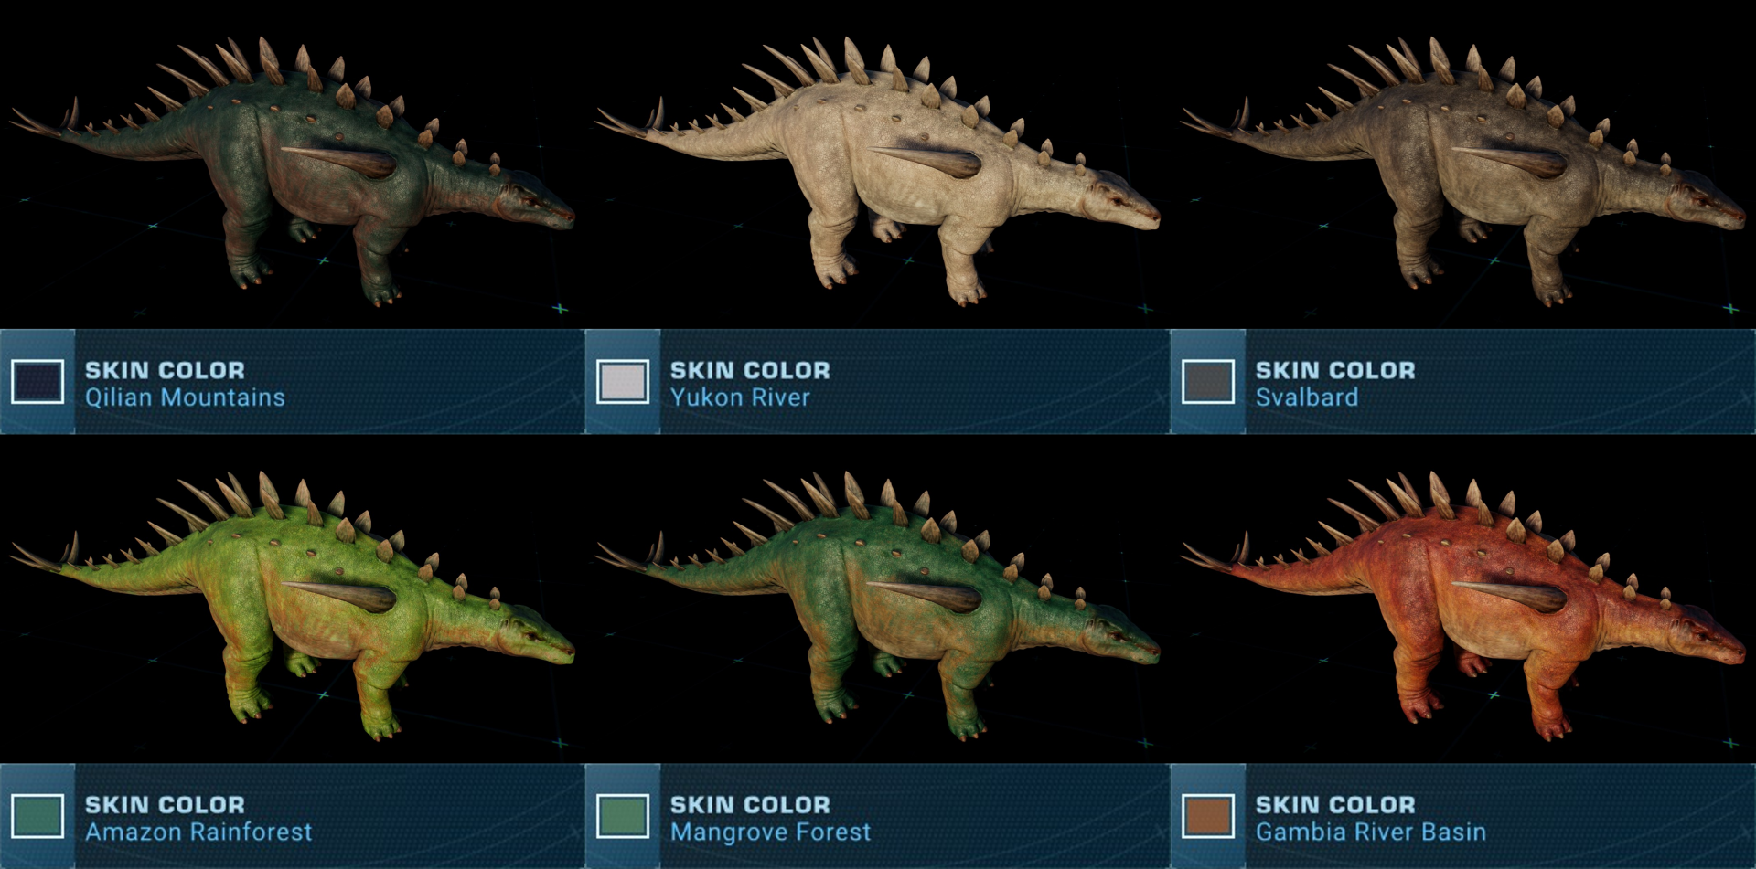Click the Amazon Rainforest green color swatch

[37, 816]
